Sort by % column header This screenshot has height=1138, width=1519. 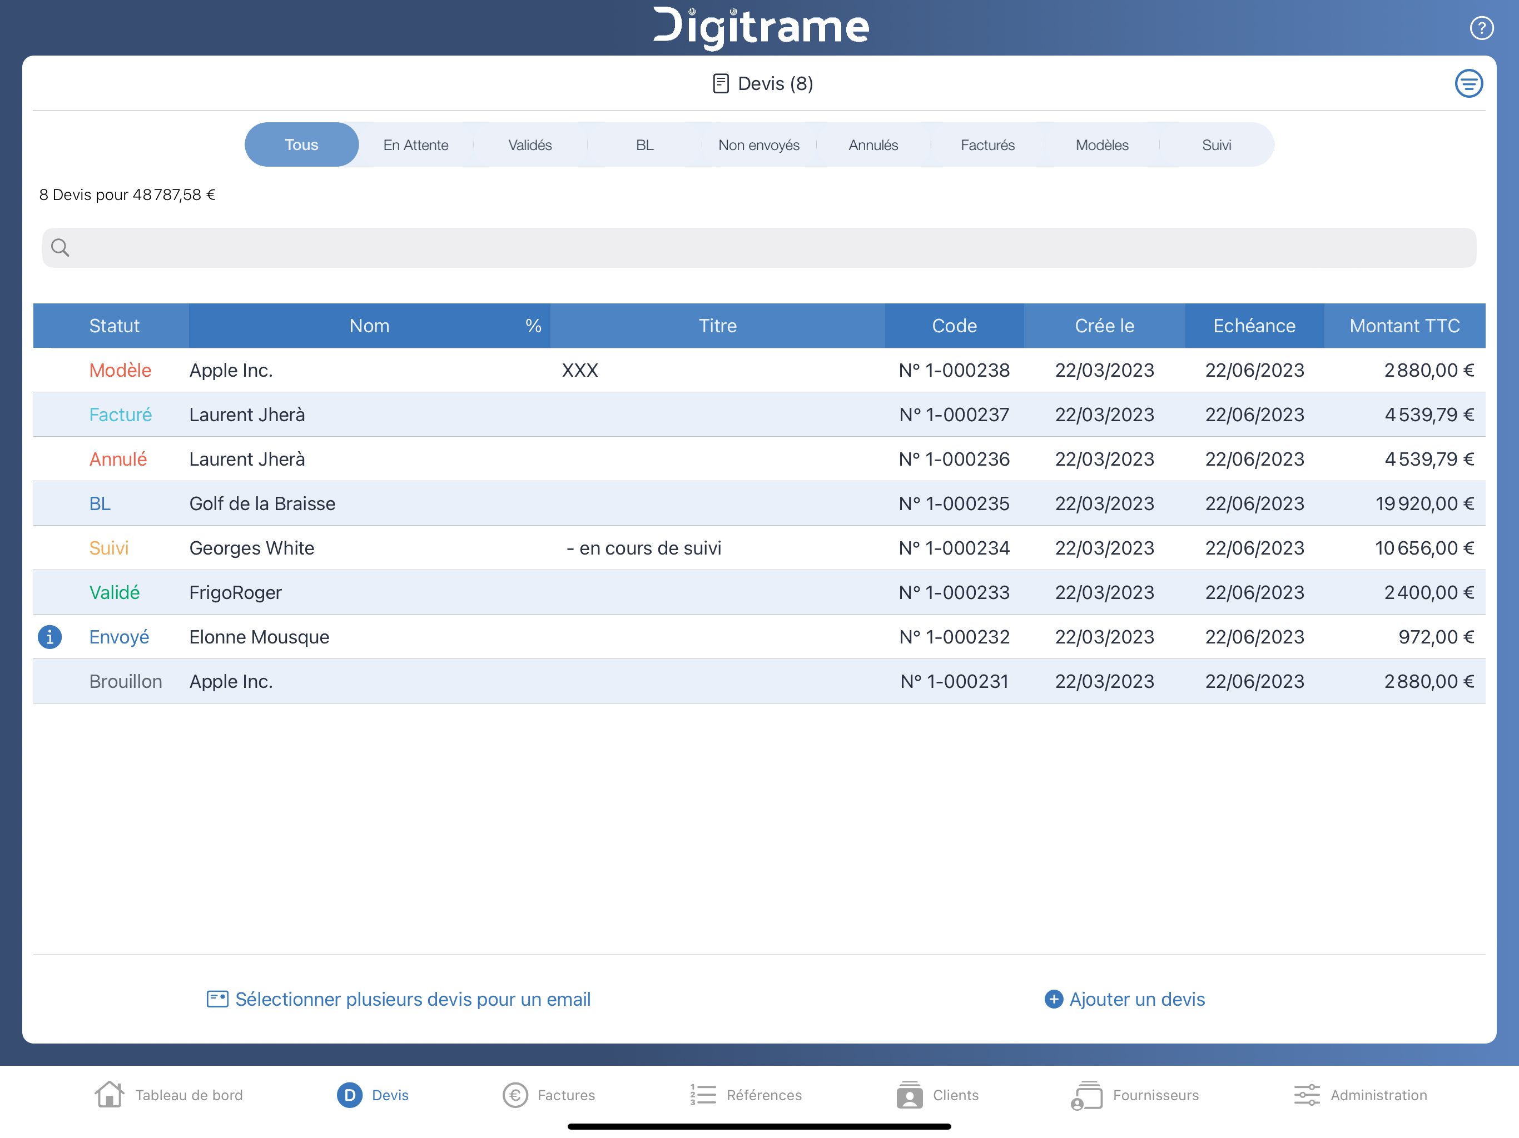coord(534,325)
